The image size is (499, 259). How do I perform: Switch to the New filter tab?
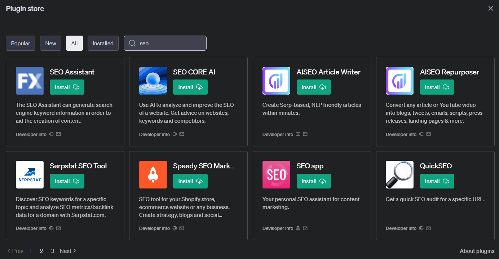coord(50,43)
